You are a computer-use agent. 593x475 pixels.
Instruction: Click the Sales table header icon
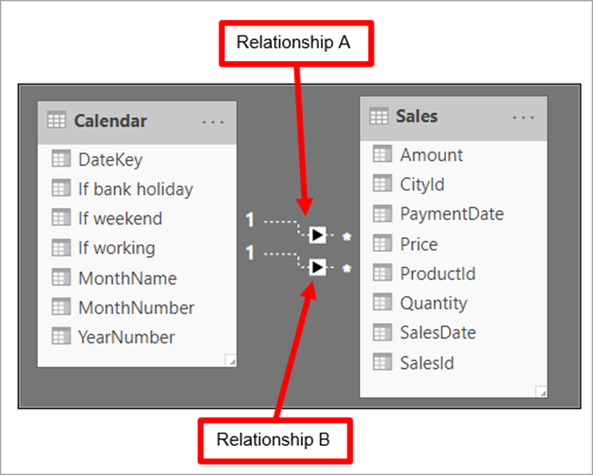pos(378,116)
